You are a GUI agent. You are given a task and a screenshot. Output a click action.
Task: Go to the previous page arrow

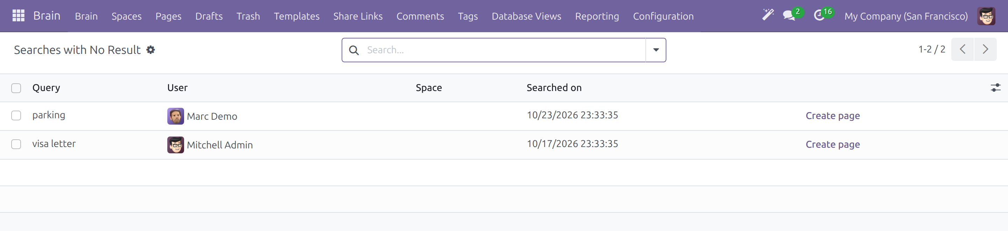pyautogui.click(x=962, y=49)
